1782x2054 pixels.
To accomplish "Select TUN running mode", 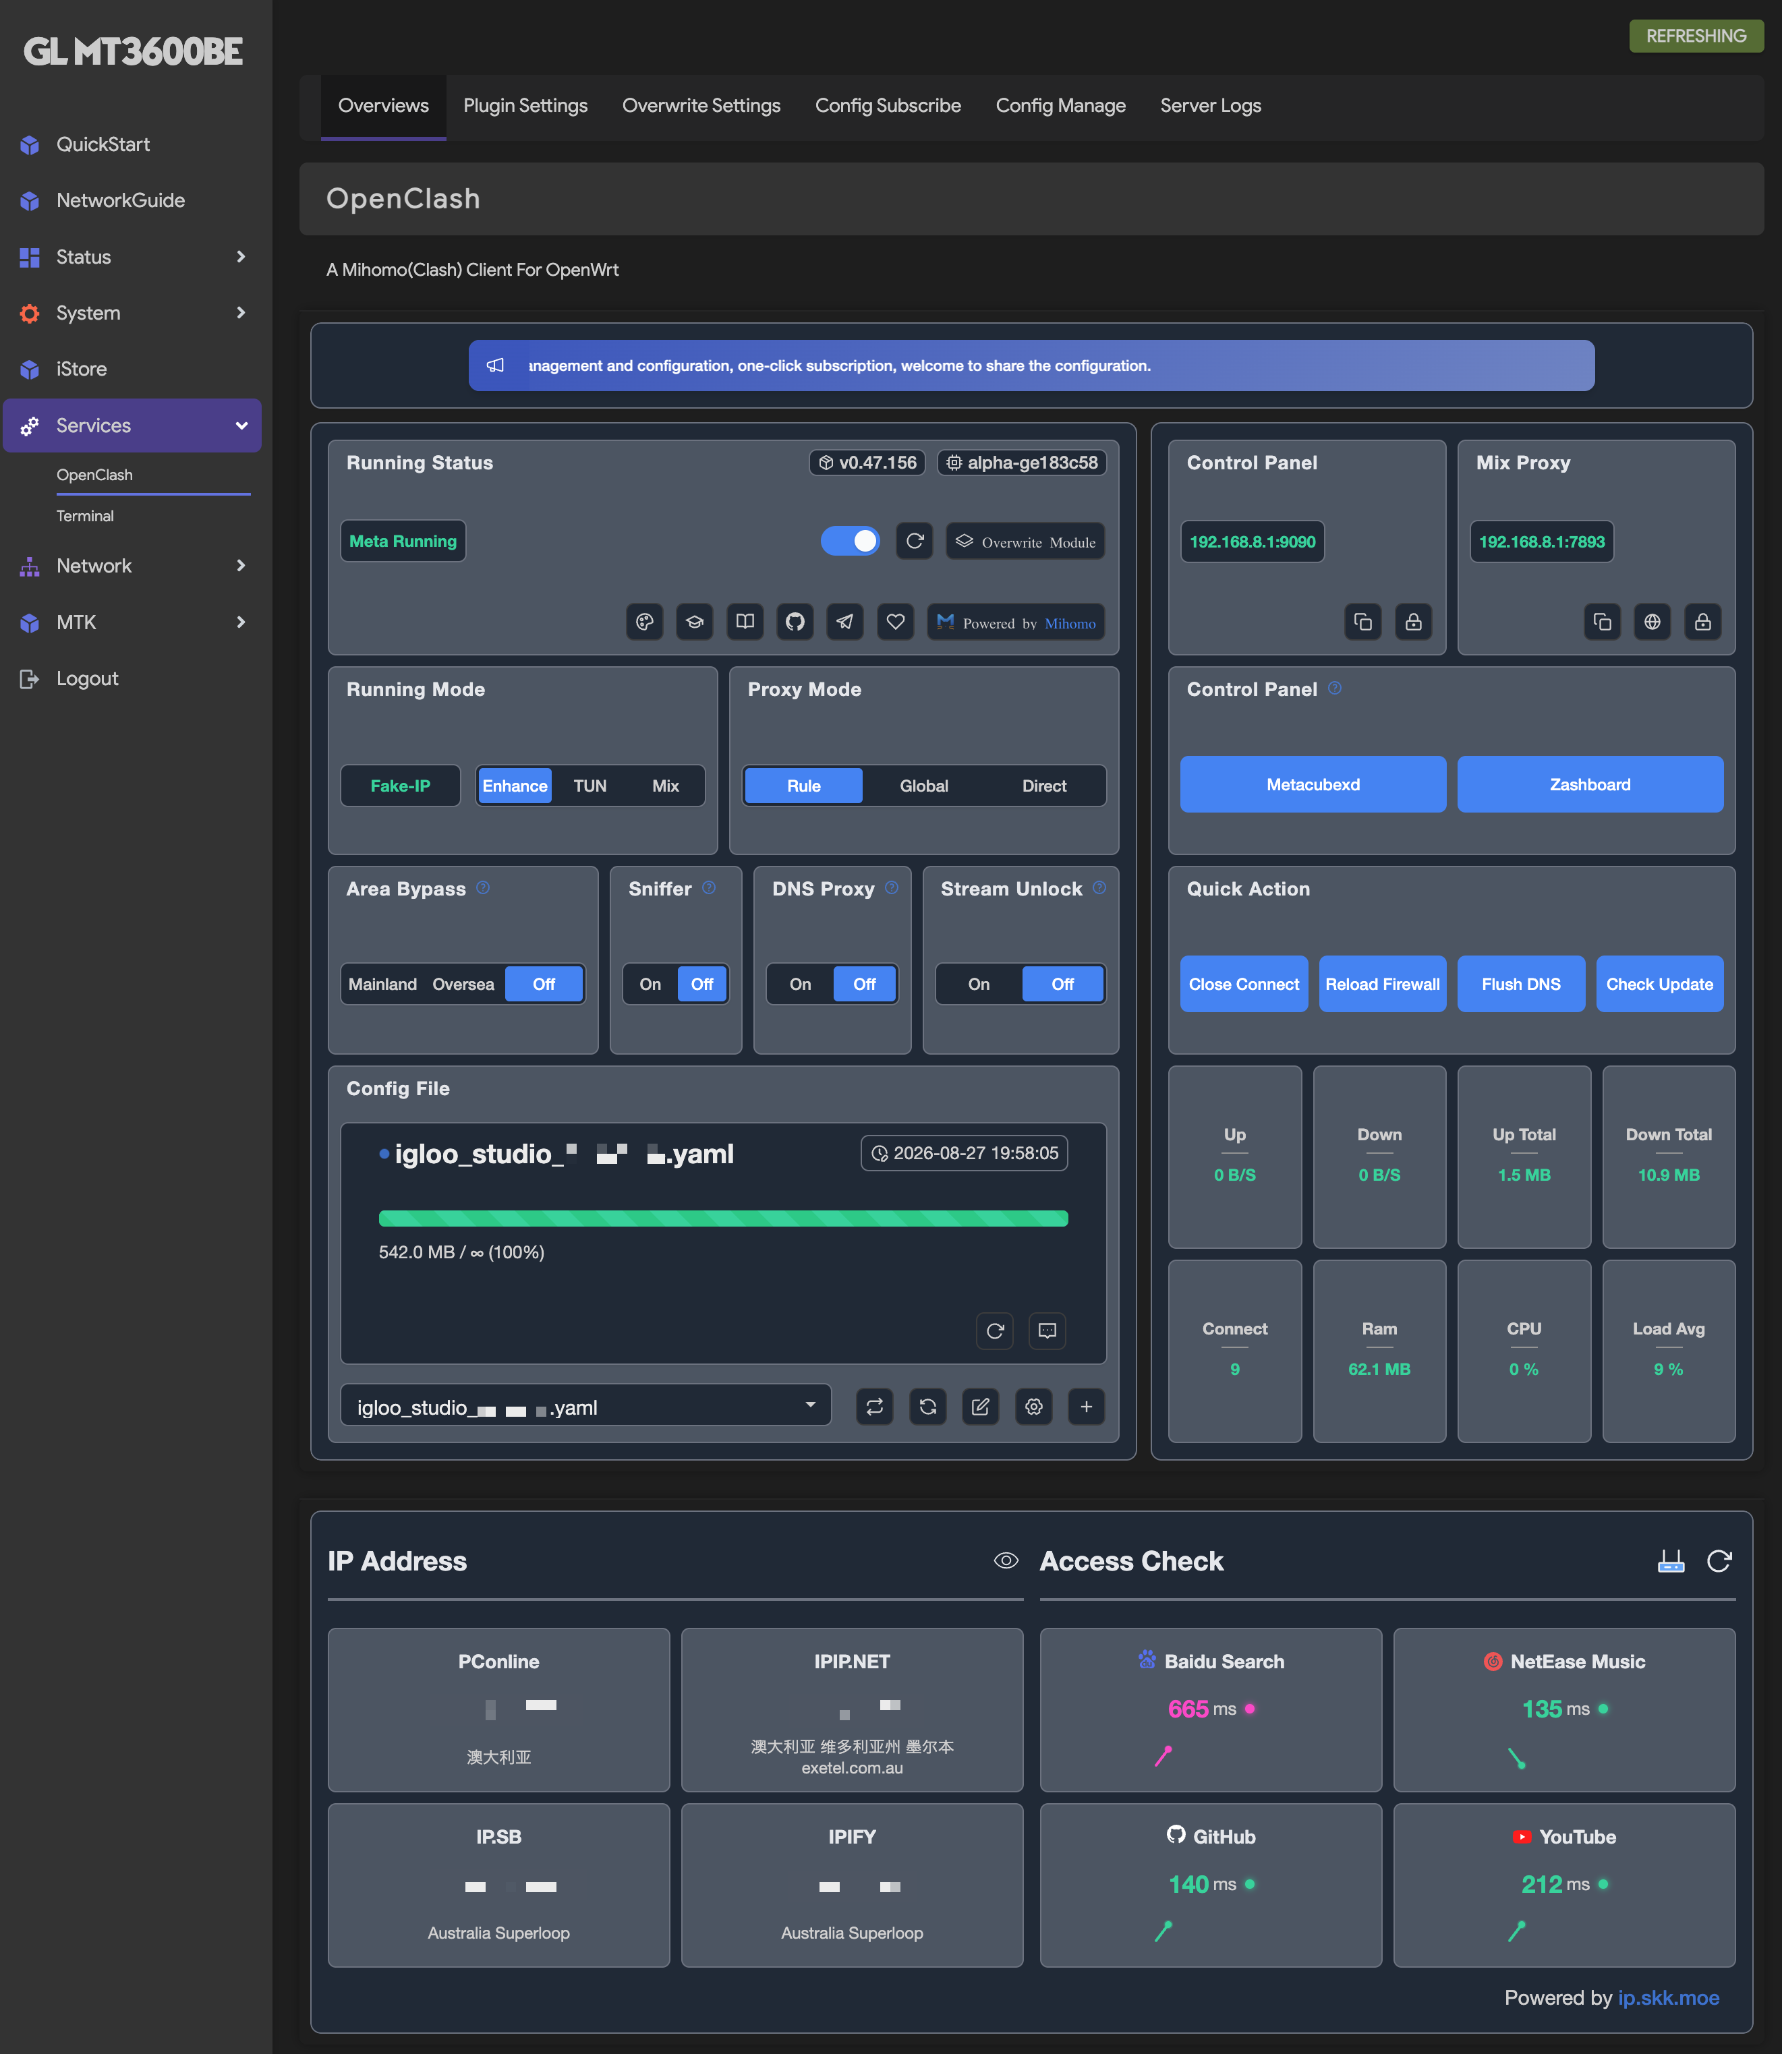I will coord(590,786).
